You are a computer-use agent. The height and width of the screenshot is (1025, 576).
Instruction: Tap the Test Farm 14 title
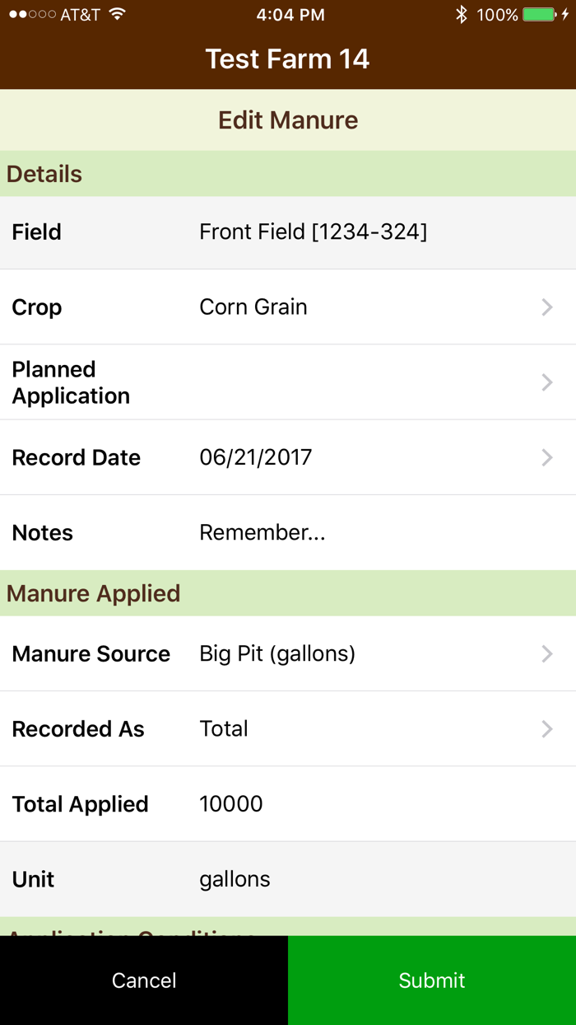(x=287, y=59)
